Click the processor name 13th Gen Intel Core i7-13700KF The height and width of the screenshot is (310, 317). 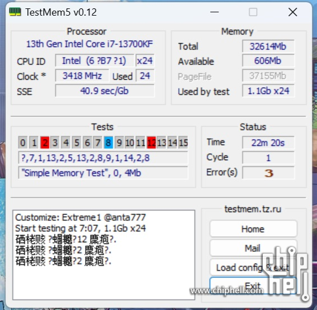(89, 44)
